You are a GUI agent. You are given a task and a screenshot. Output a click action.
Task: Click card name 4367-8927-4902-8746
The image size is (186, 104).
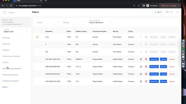53,59
